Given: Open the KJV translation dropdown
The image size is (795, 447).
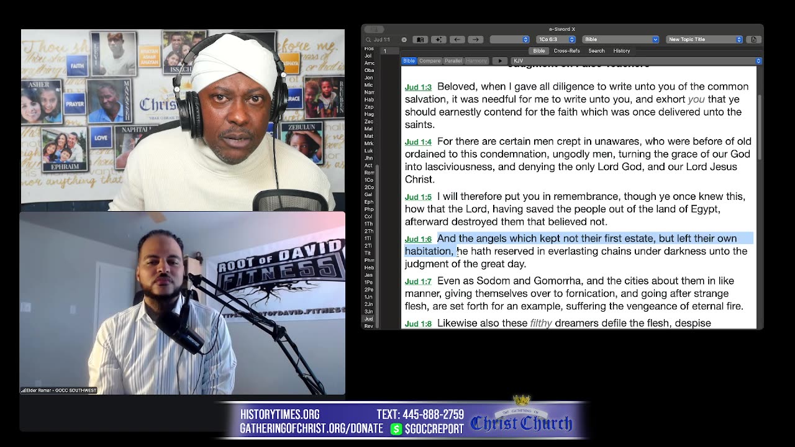Looking at the screenshot, I should 636,61.
